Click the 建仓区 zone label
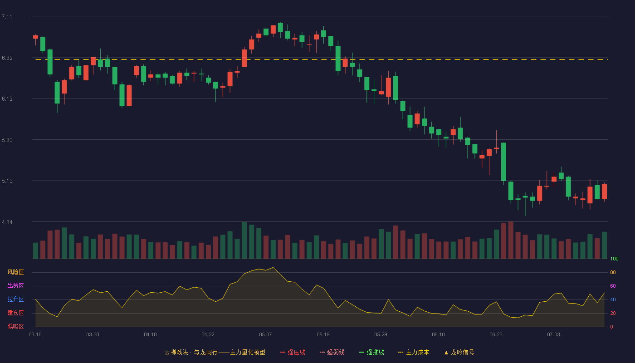This screenshot has width=635, height=363. point(15,313)
